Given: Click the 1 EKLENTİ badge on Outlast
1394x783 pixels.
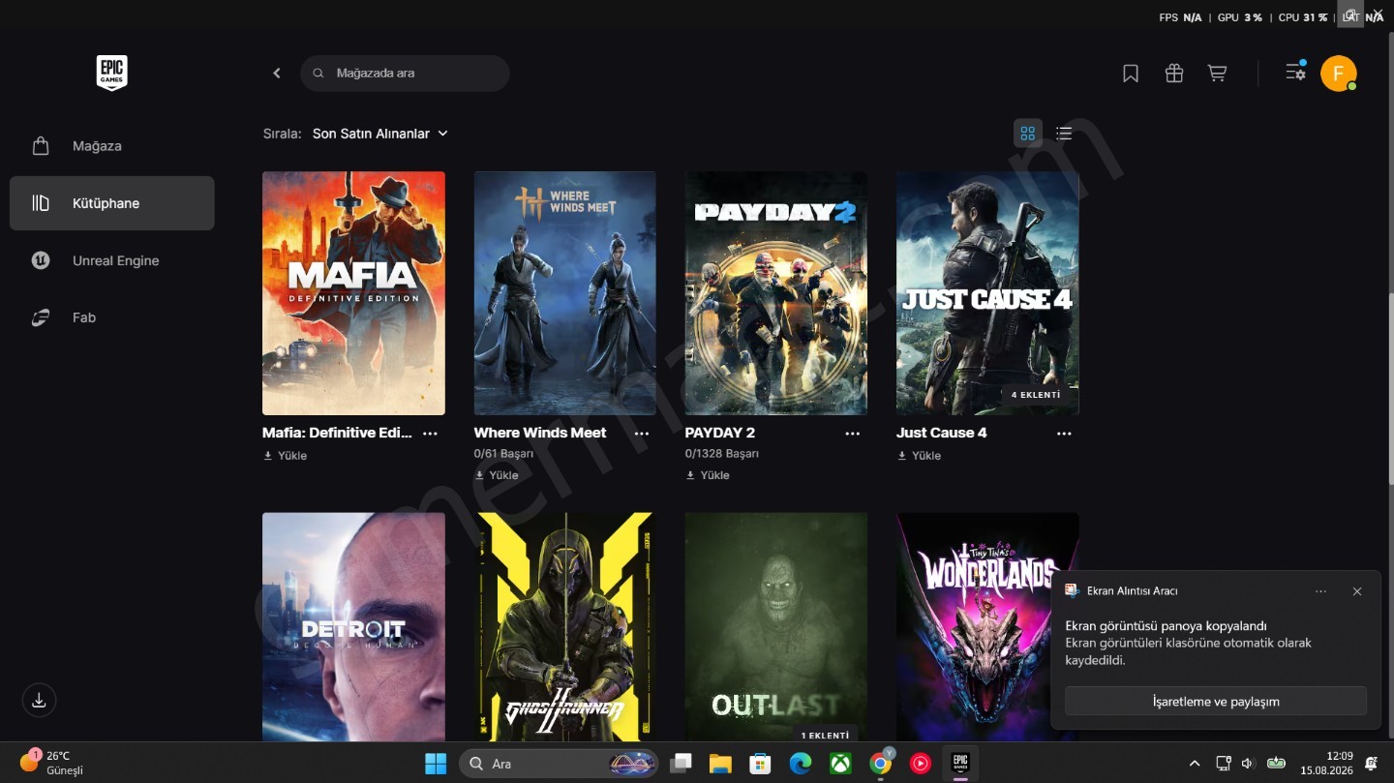Looking at the screenshot, I should pyautogui.click(x=825, y=735).
